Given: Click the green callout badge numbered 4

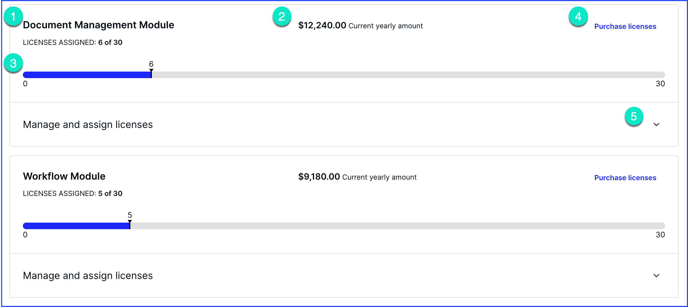Looking at the screenshot, I should coord(578,17).
